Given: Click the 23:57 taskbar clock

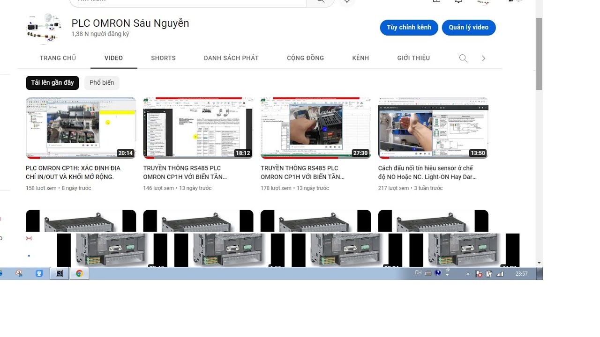Looking at the screenshot, I should pyautogui.click(x=521, y=274).
